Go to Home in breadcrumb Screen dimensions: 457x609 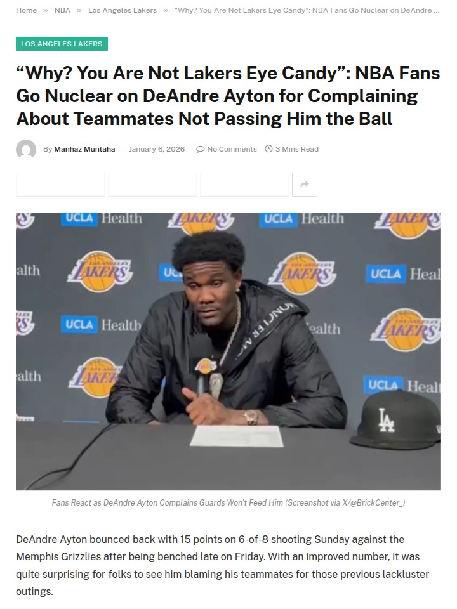[x=26, y=10]
